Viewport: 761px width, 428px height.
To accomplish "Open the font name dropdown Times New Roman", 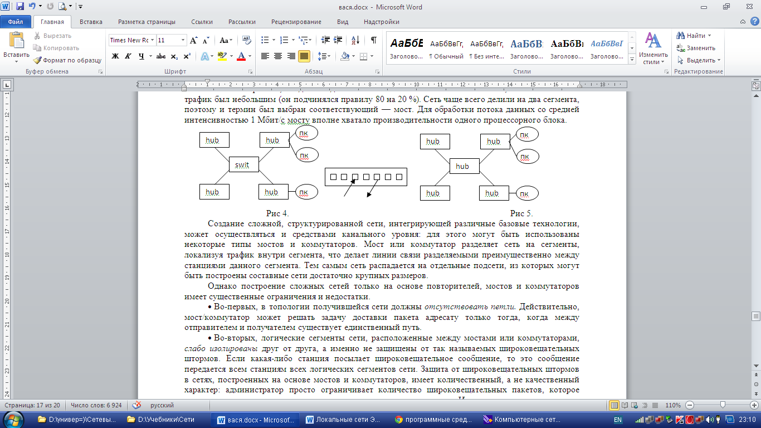I will (152, 40).
